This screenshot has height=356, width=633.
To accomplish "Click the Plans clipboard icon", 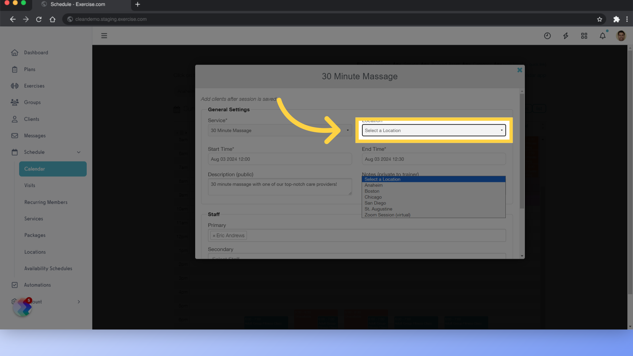I will pyautogui.click(x=15, y=69).
